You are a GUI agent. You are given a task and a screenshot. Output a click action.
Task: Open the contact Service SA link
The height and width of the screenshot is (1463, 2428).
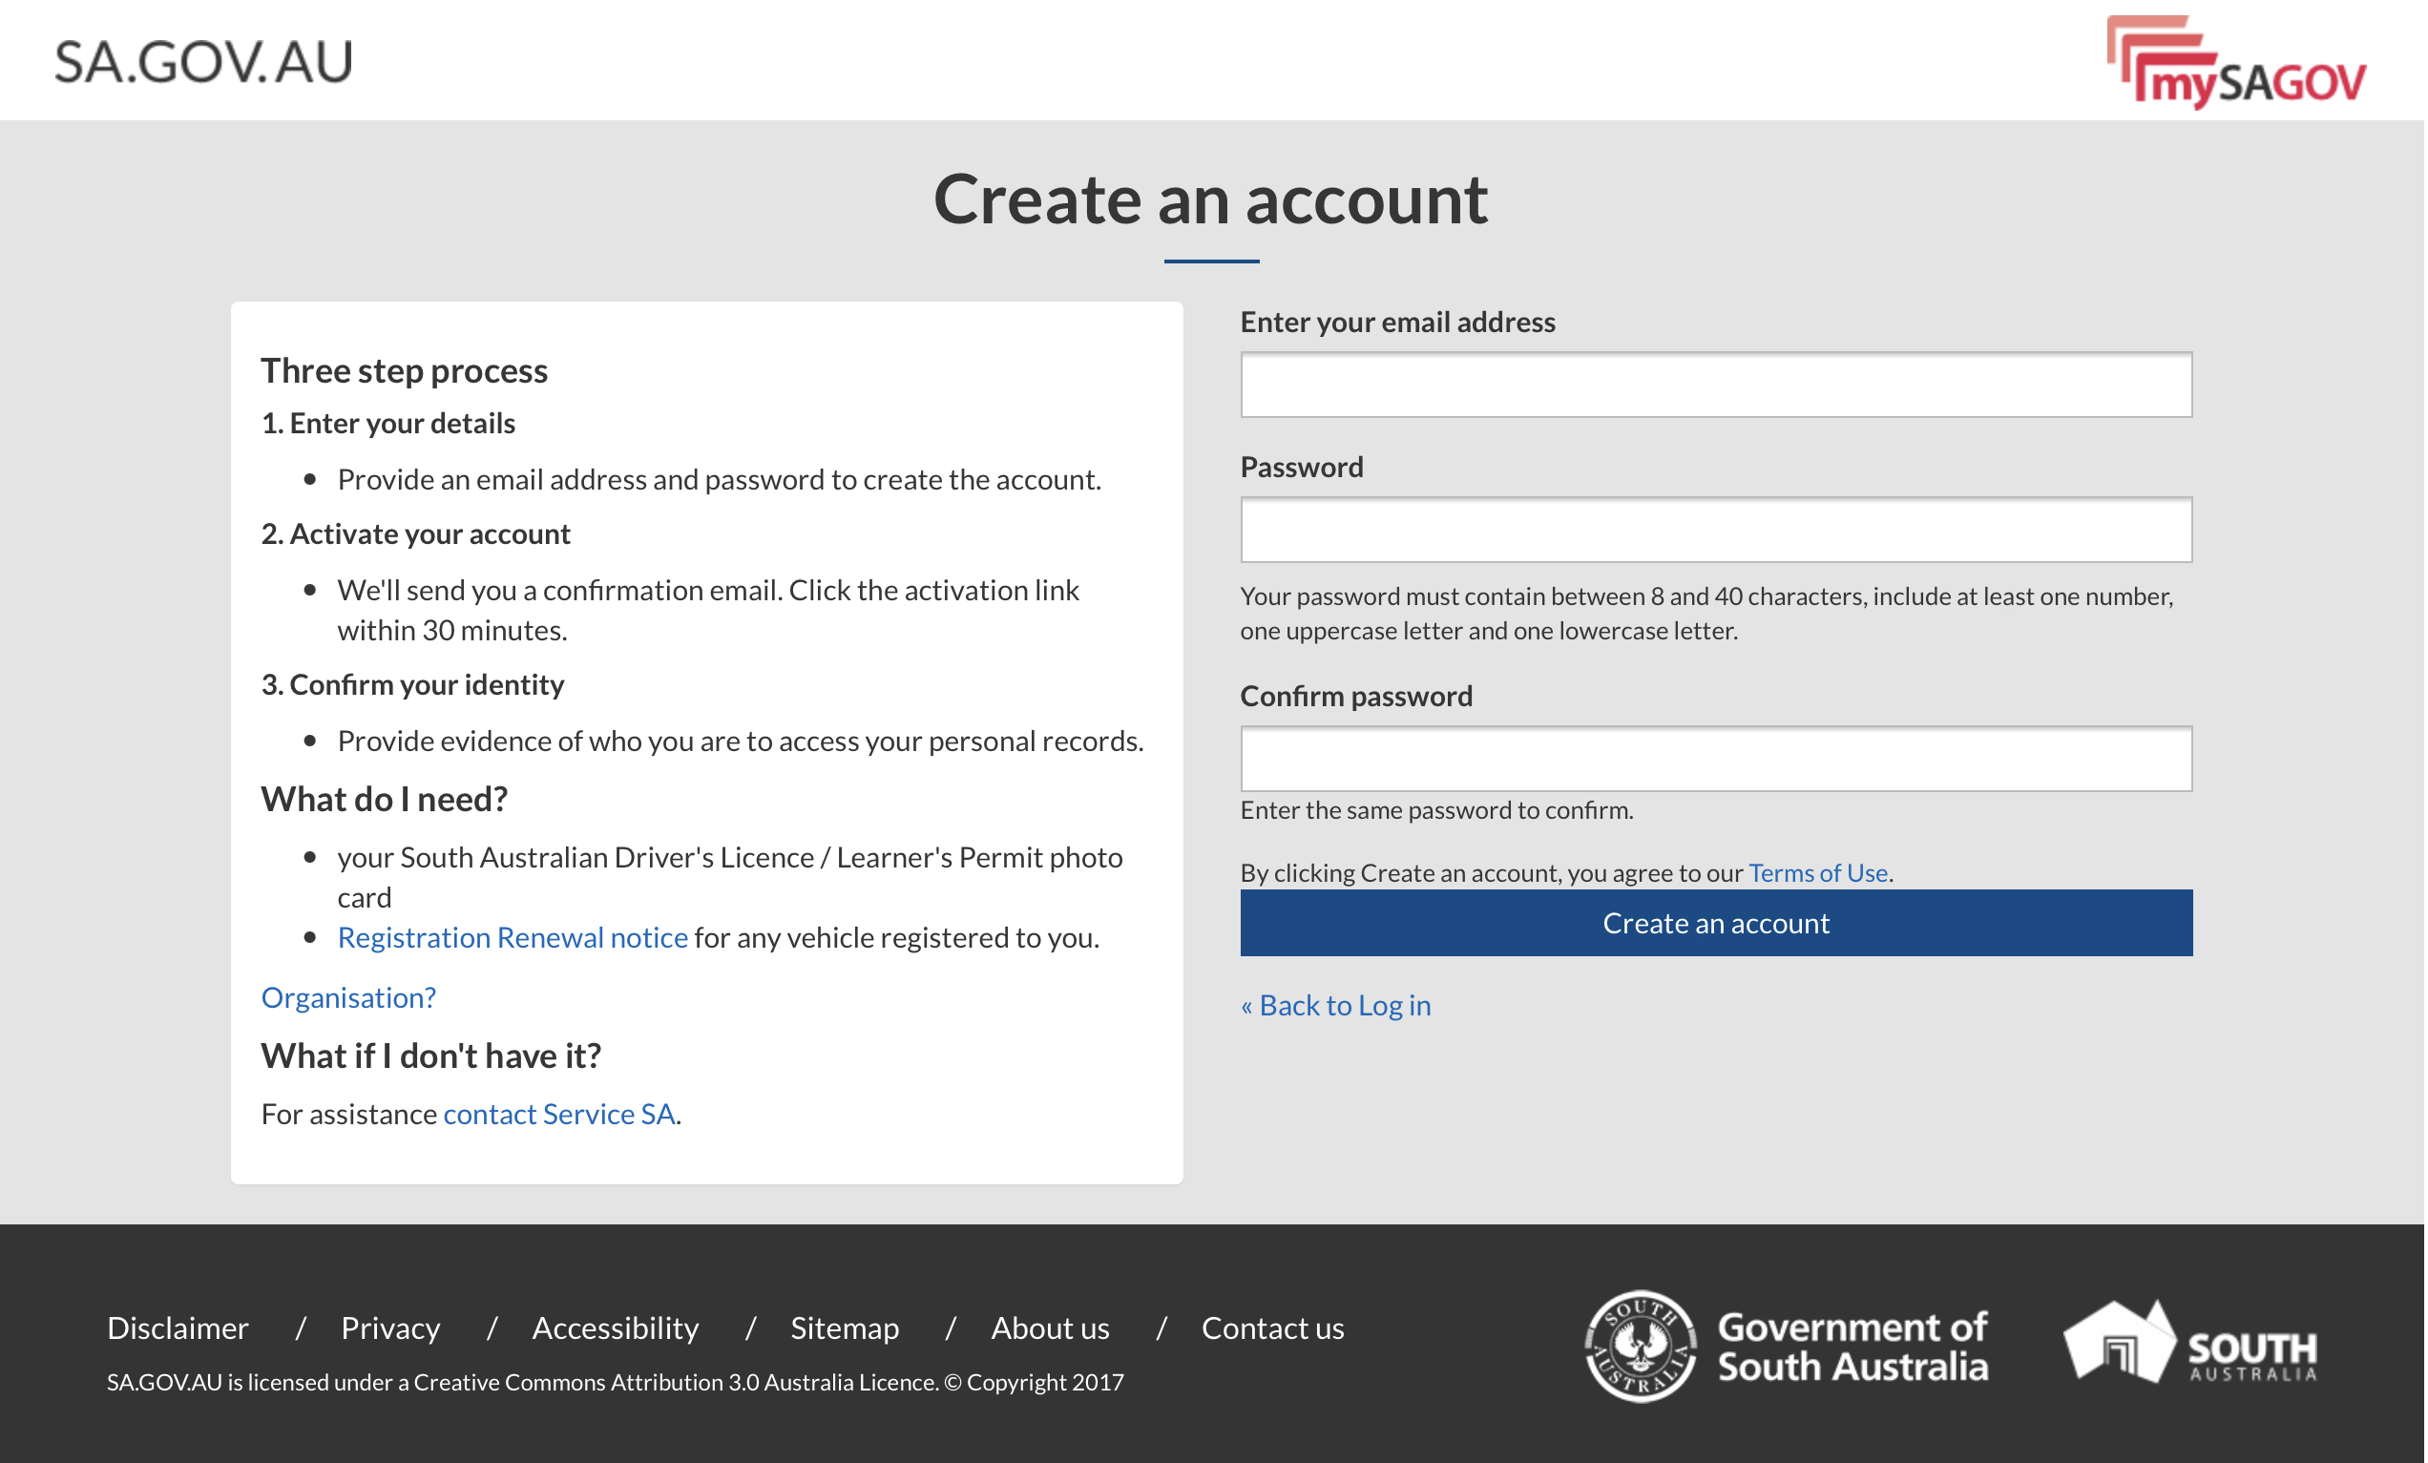click(559, 1115)
